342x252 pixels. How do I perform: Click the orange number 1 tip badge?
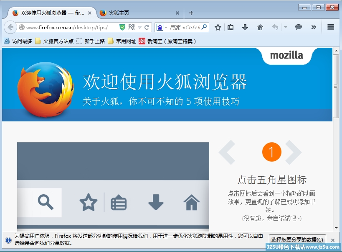pos(272,152)
